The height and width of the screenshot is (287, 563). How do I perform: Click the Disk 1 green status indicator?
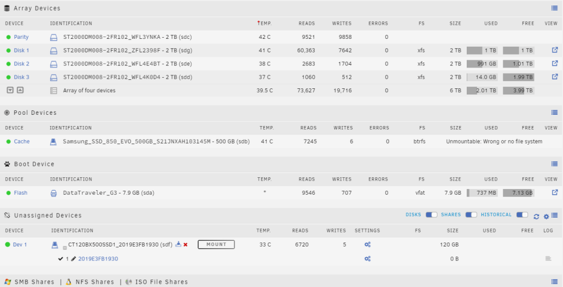(x=8, y=51)
